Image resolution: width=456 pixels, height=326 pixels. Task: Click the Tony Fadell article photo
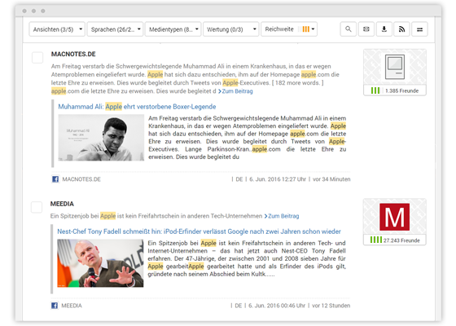click(x=100, y=263)
